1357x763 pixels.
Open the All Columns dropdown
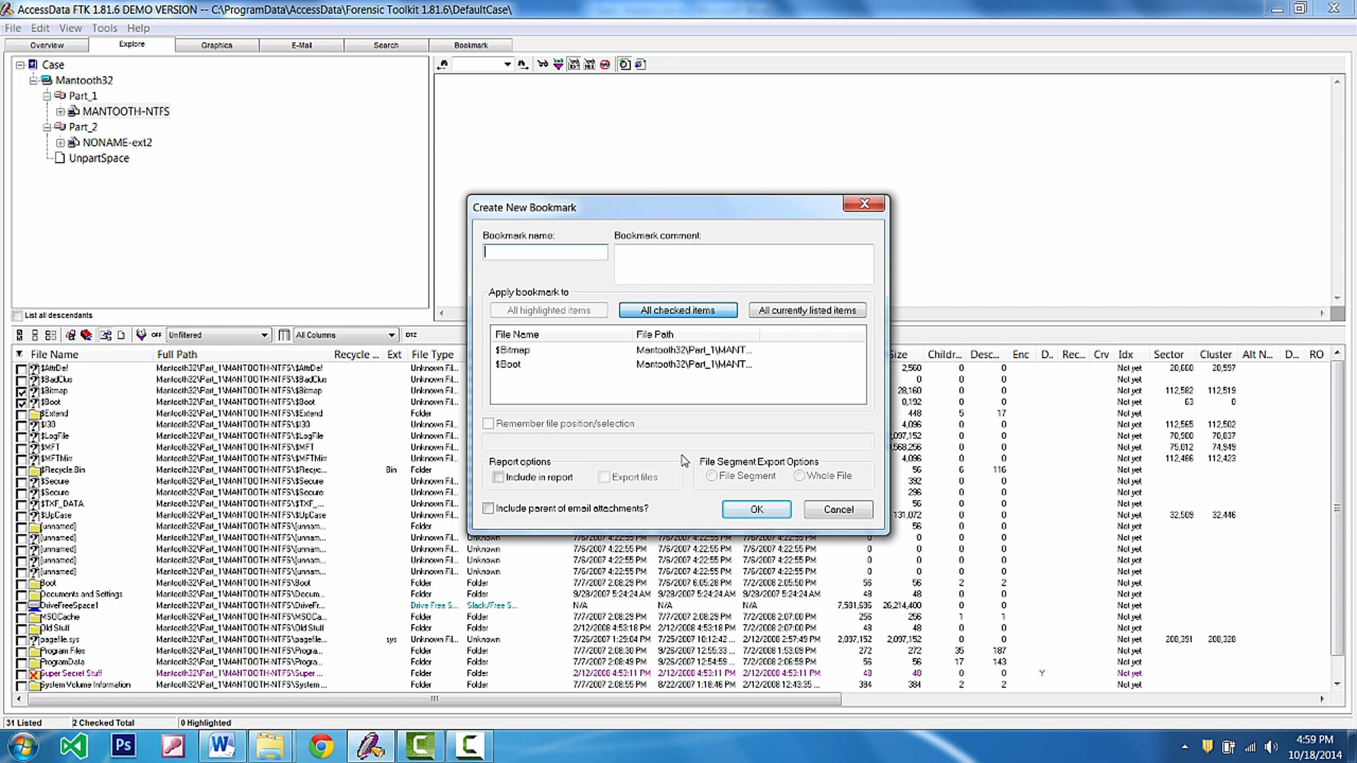point(345,335)
